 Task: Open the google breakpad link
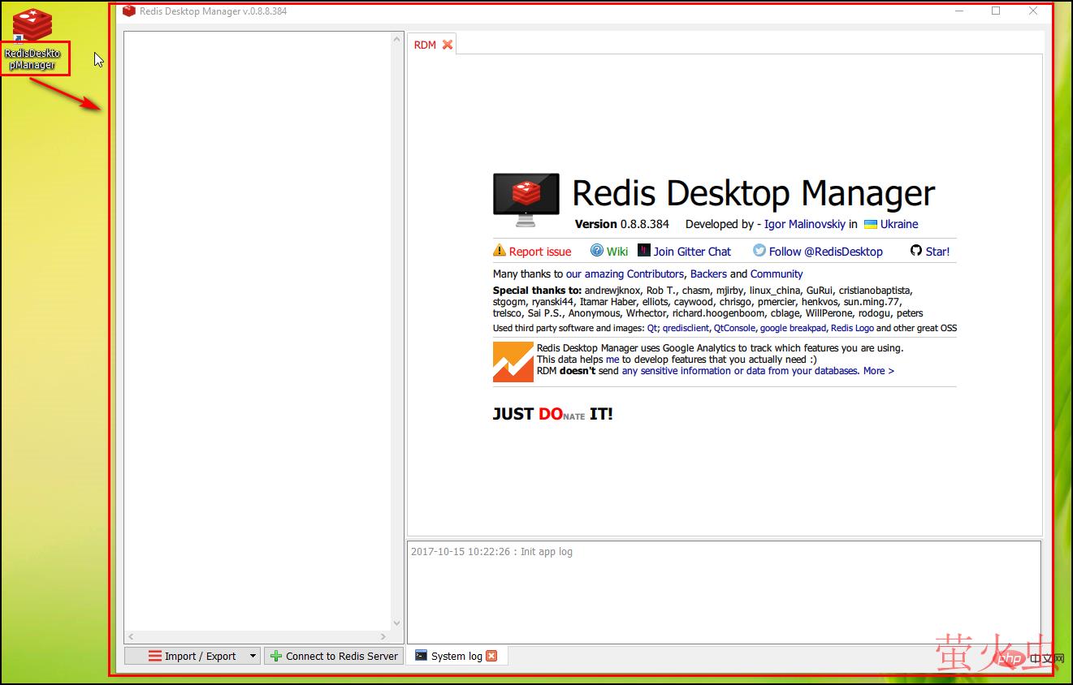[793, 329]
